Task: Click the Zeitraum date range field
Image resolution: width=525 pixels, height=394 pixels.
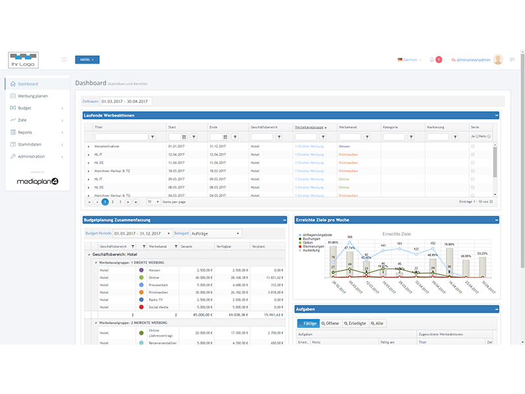Action: click(125, 101)
